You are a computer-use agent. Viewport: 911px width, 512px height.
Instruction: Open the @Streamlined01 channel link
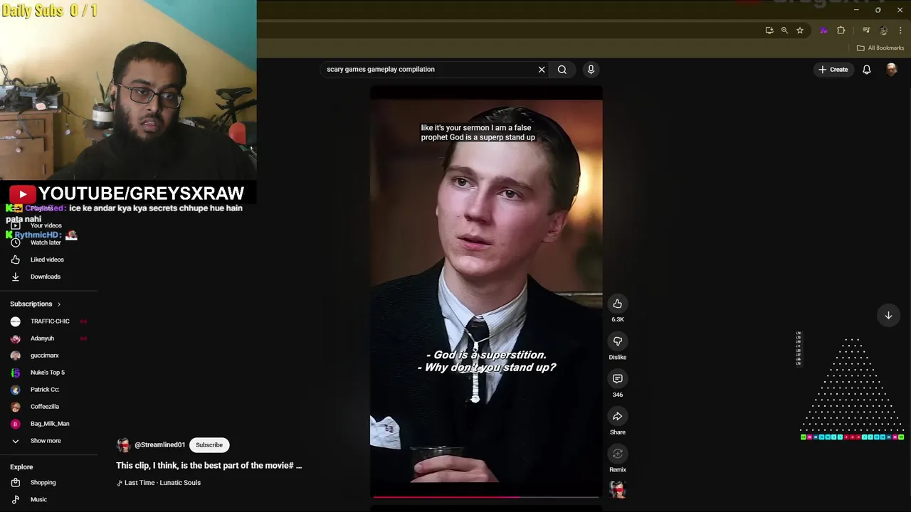pos(159,445)
